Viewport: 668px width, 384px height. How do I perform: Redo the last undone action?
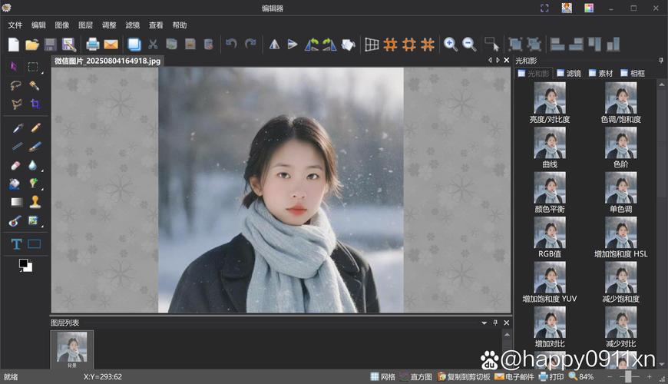250,44
